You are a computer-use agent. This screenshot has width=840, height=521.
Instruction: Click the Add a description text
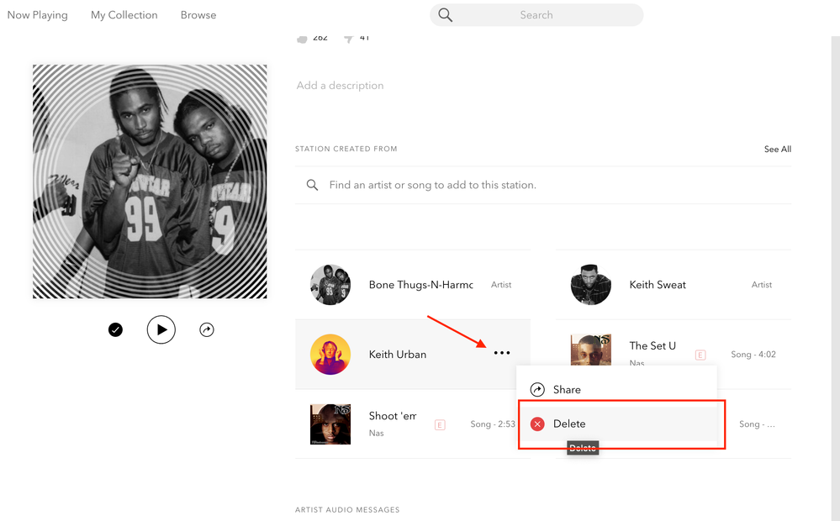point(340,86)
